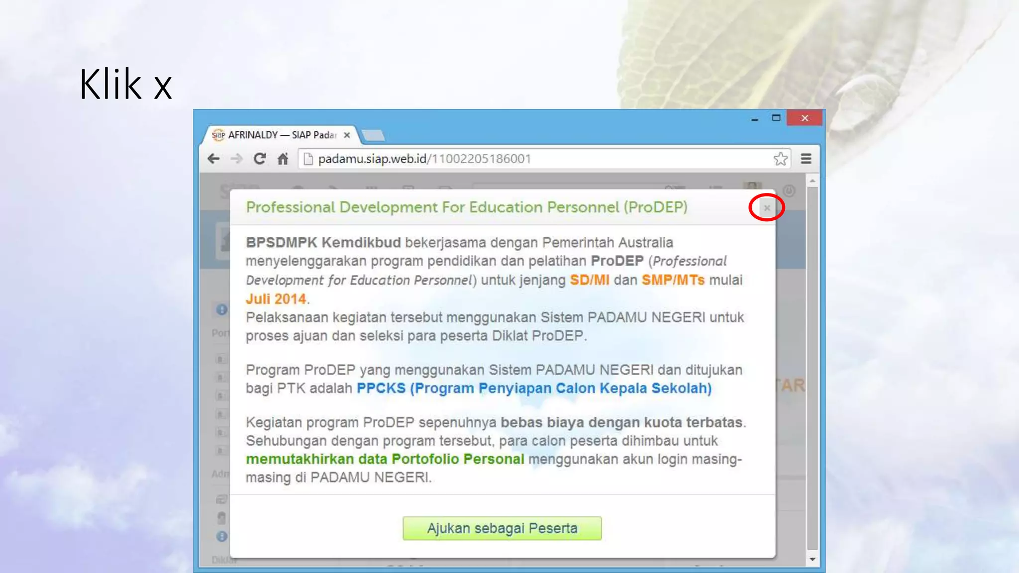Click the scrollbar up arrow
Viewport: 1019px width, 573px height.
pyautogui.click(x=812, y=180)
